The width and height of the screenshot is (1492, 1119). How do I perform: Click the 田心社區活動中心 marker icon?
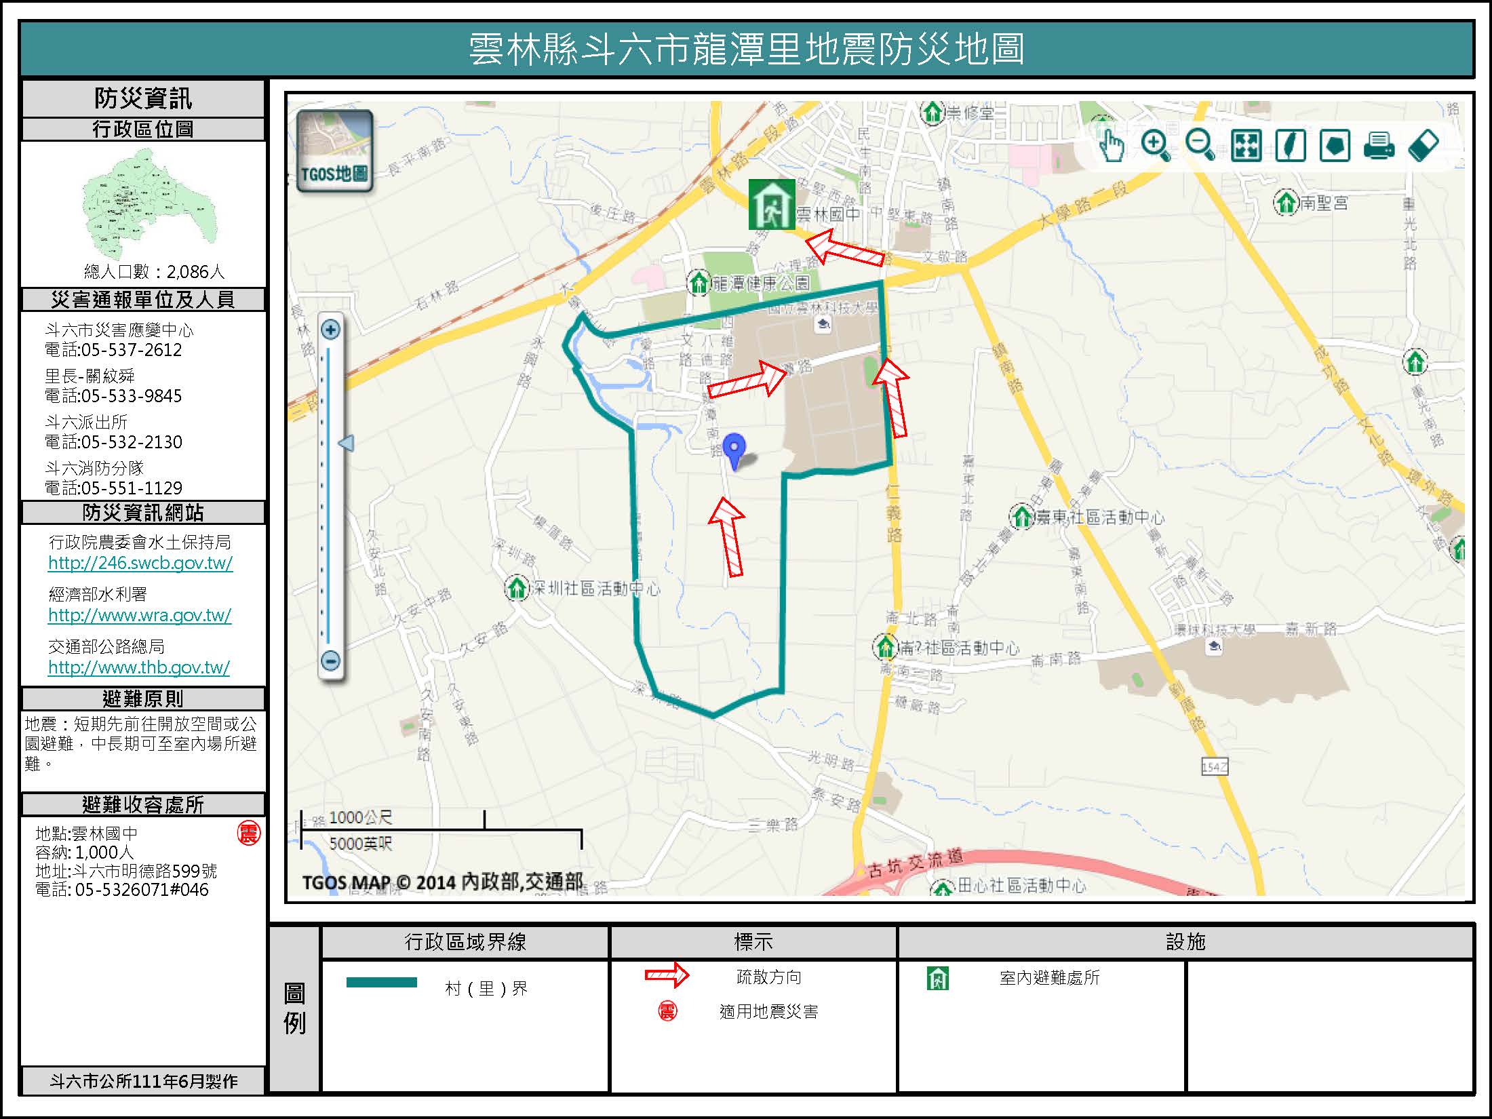tap(942, 887)
